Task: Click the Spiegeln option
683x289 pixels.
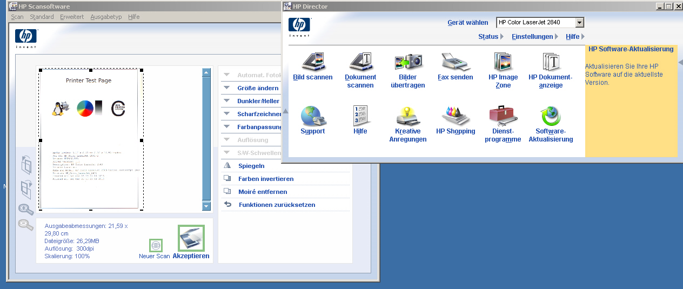Action: 251,166
